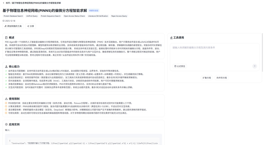This screenshot has height=145, width=264.
Task: Click the 应用实例 section icon
Action: 6,125
